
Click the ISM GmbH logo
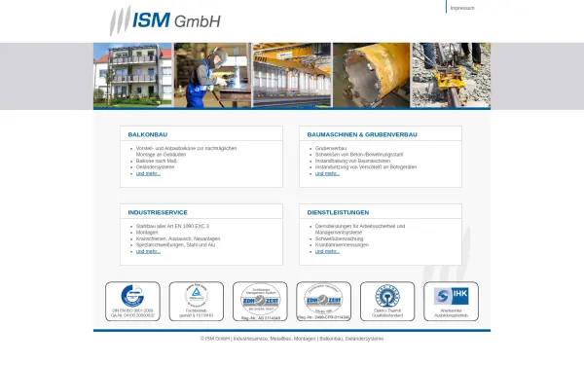165,20
